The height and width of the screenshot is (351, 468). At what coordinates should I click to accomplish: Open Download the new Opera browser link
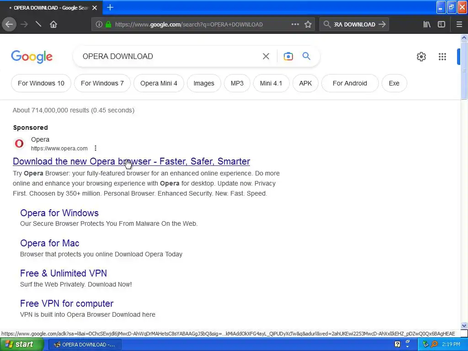[x=131, y=161]
